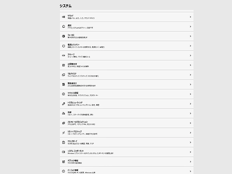Click the 近距離共有 share icon

63,65
